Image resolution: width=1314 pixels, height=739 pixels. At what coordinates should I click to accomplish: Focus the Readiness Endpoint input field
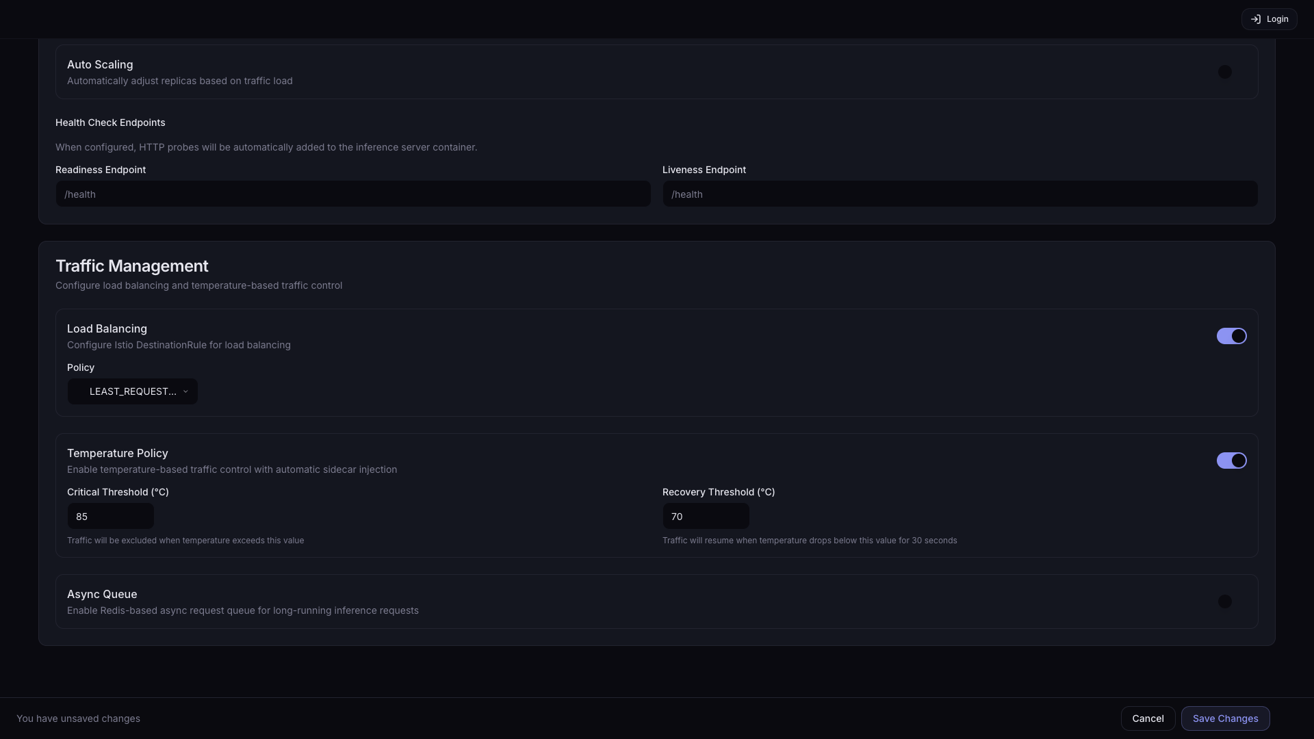pos(353,194)
